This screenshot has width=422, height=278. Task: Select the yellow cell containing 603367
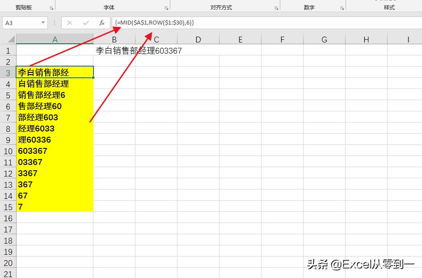55,151
